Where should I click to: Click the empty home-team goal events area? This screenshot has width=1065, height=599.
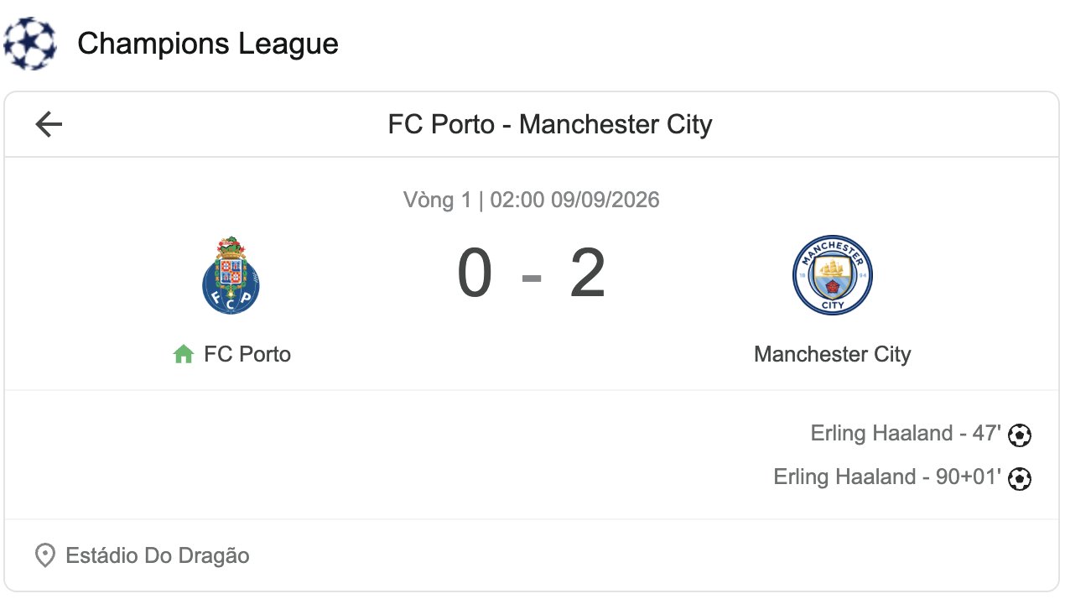pyautogui.click(x=268, y=456)
